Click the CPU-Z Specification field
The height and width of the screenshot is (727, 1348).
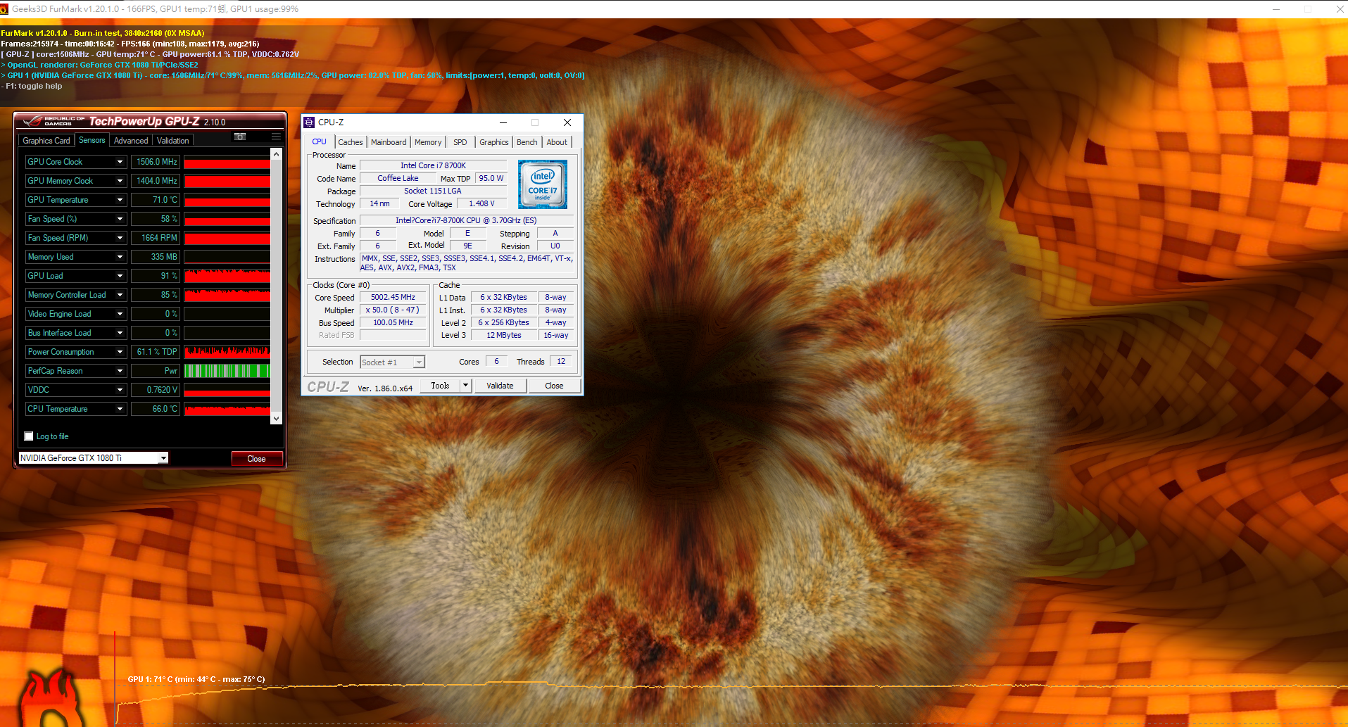point(466,221)
